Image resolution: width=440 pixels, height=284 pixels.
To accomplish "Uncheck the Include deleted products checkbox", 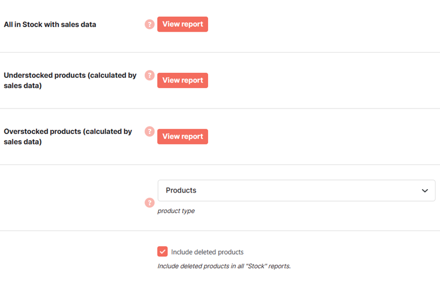I will click(x=162, y=251).
